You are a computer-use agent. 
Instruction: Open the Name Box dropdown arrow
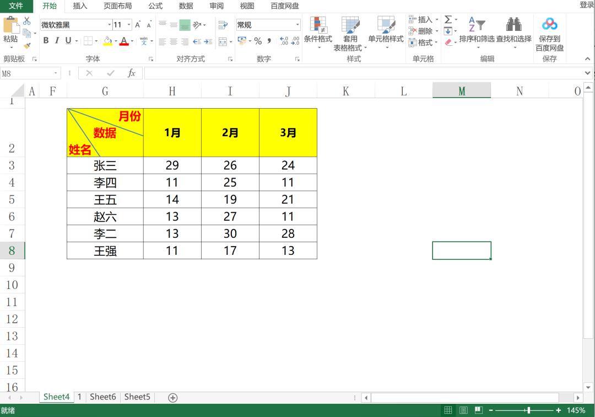point(56,73)
